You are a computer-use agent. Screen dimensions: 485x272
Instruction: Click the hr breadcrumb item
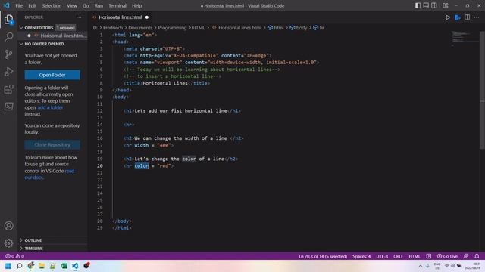[318, 28]
